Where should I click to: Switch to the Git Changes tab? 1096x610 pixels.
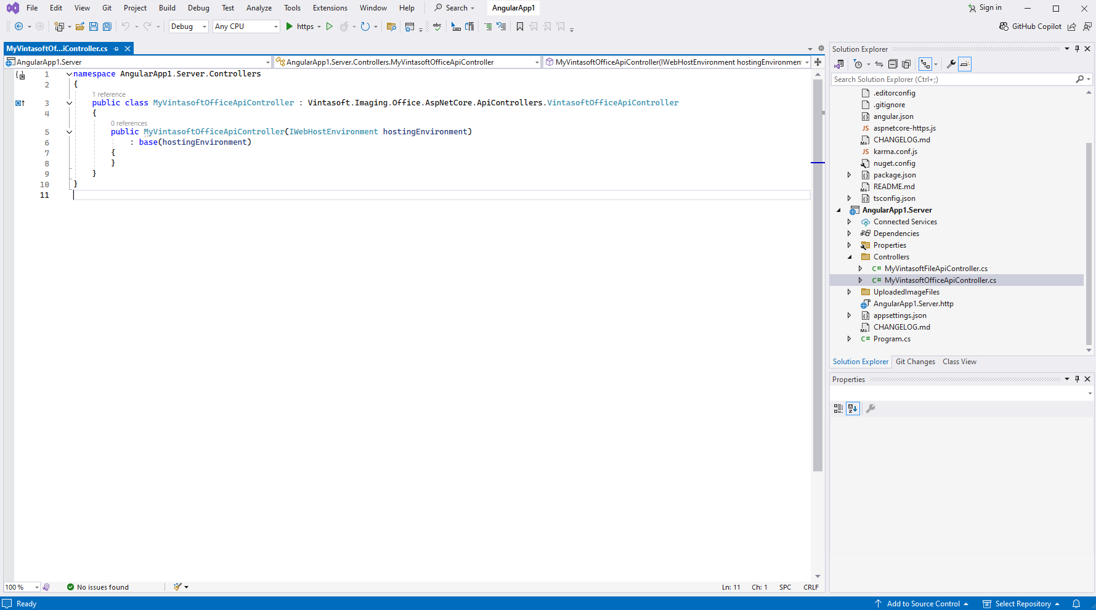coord(915,362)
